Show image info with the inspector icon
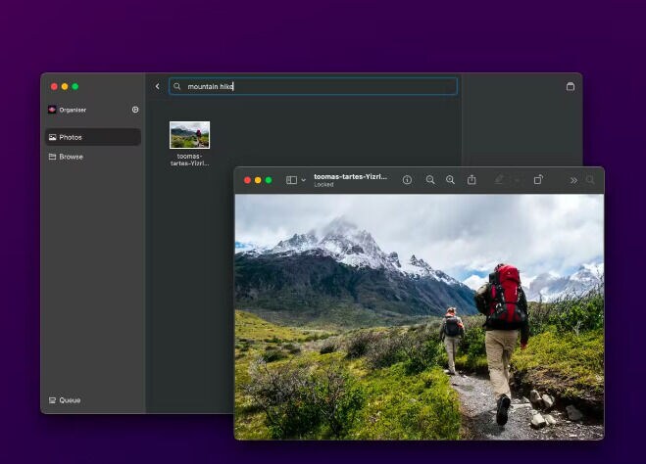Image resolution: width=646 pixels, height=464 pixels. [407, 180]
